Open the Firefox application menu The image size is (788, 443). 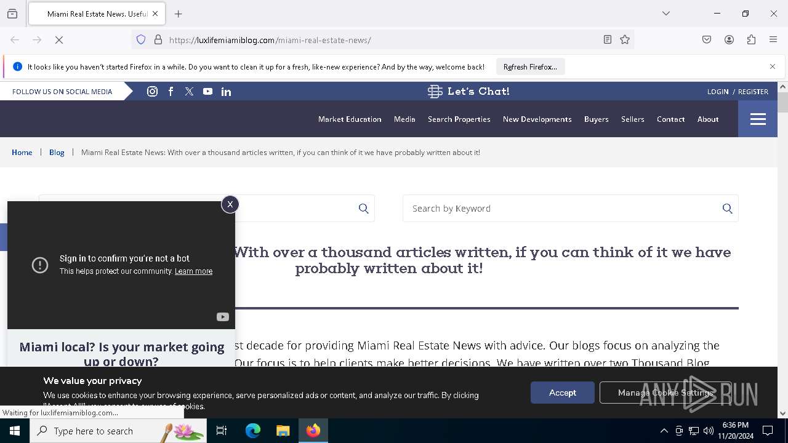point(773,40)
